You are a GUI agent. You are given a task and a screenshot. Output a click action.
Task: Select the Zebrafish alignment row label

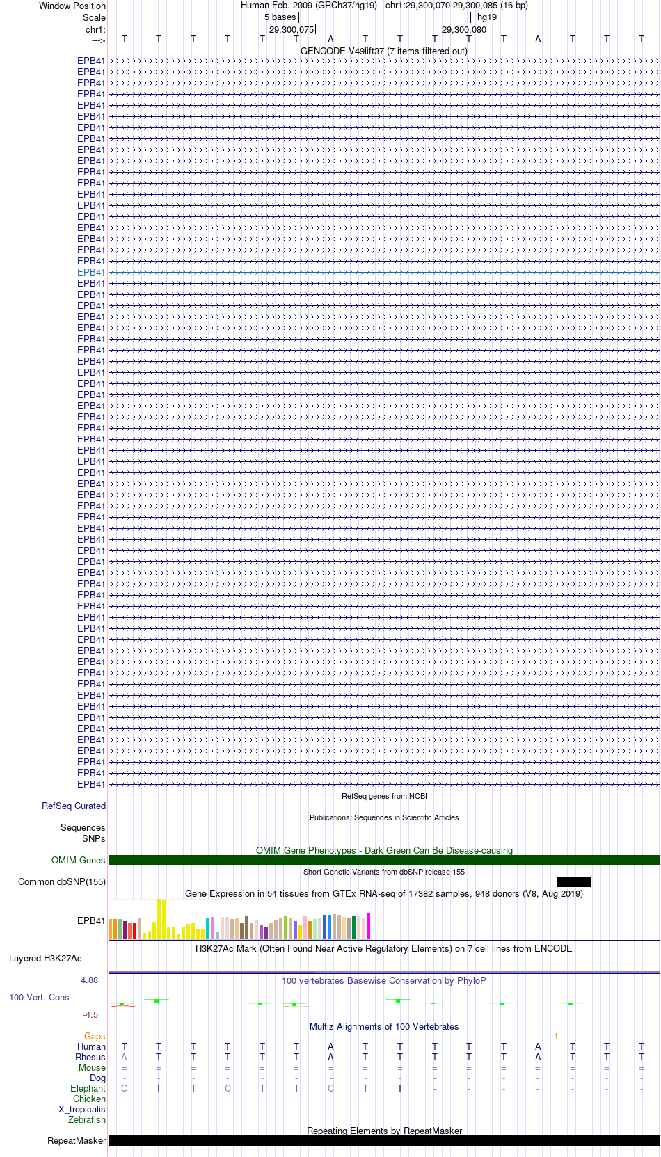tap(87, 1119)
